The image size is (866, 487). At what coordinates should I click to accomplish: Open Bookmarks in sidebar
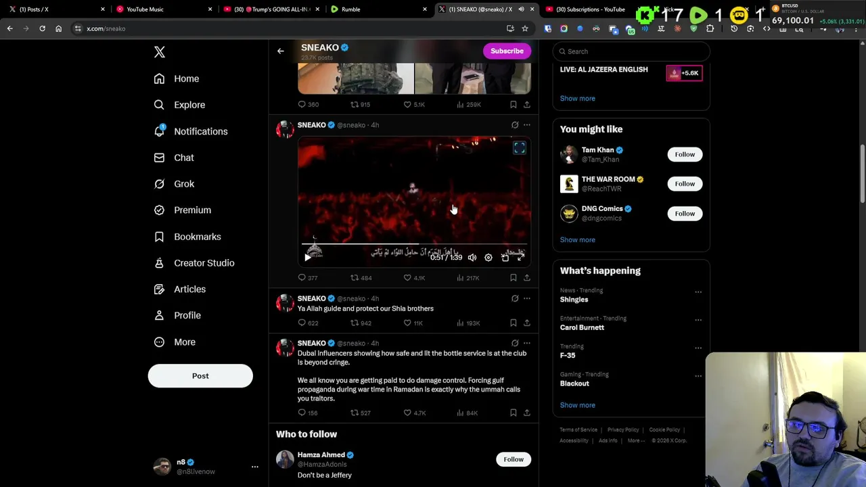pos(187,237)
